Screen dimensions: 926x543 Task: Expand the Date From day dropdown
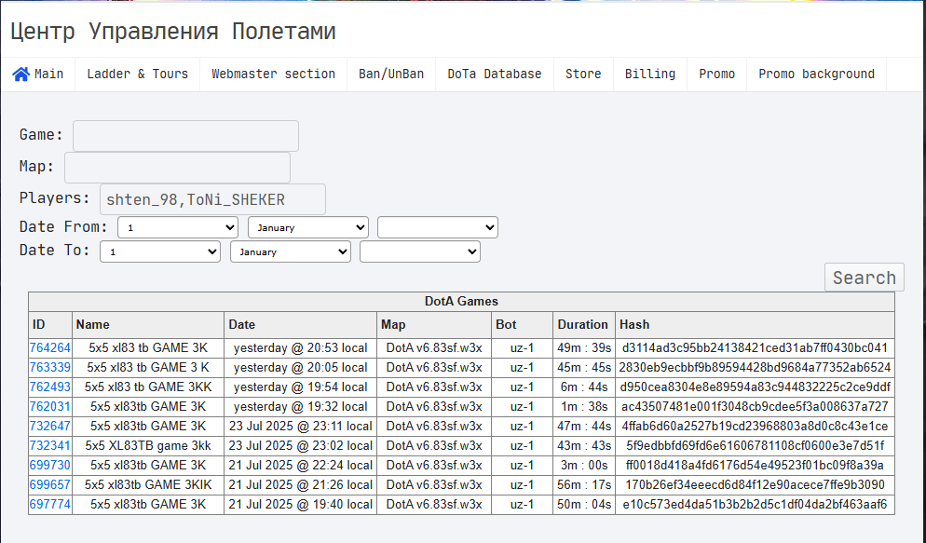(x=178, y=227)
